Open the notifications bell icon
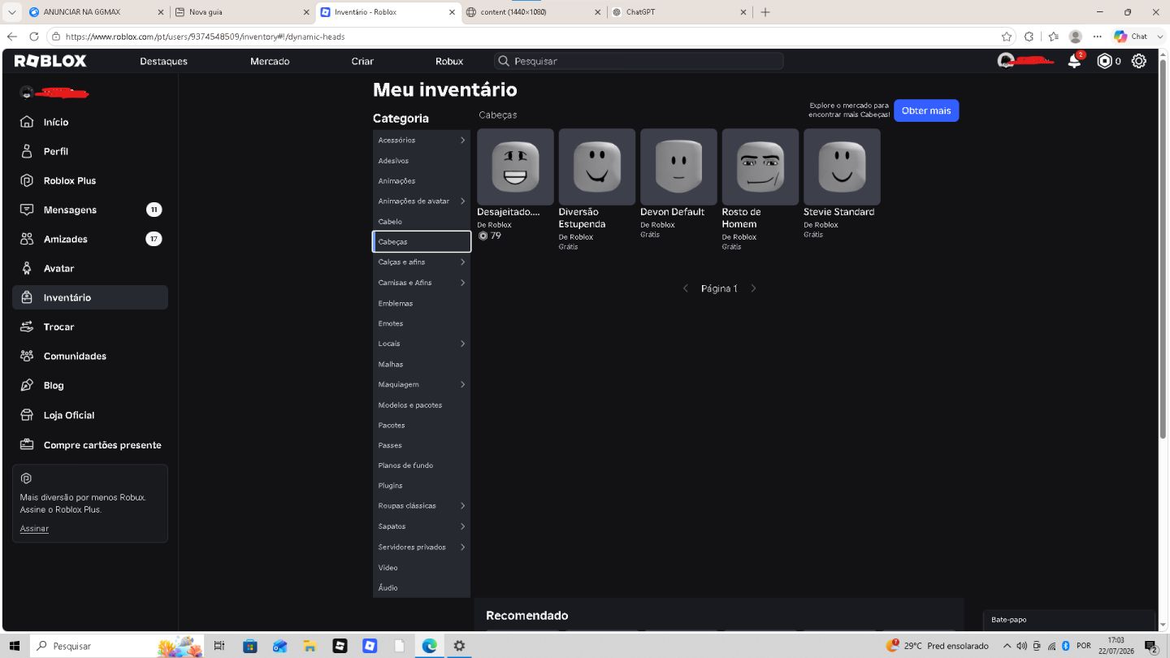 (x=1074, y=61)
